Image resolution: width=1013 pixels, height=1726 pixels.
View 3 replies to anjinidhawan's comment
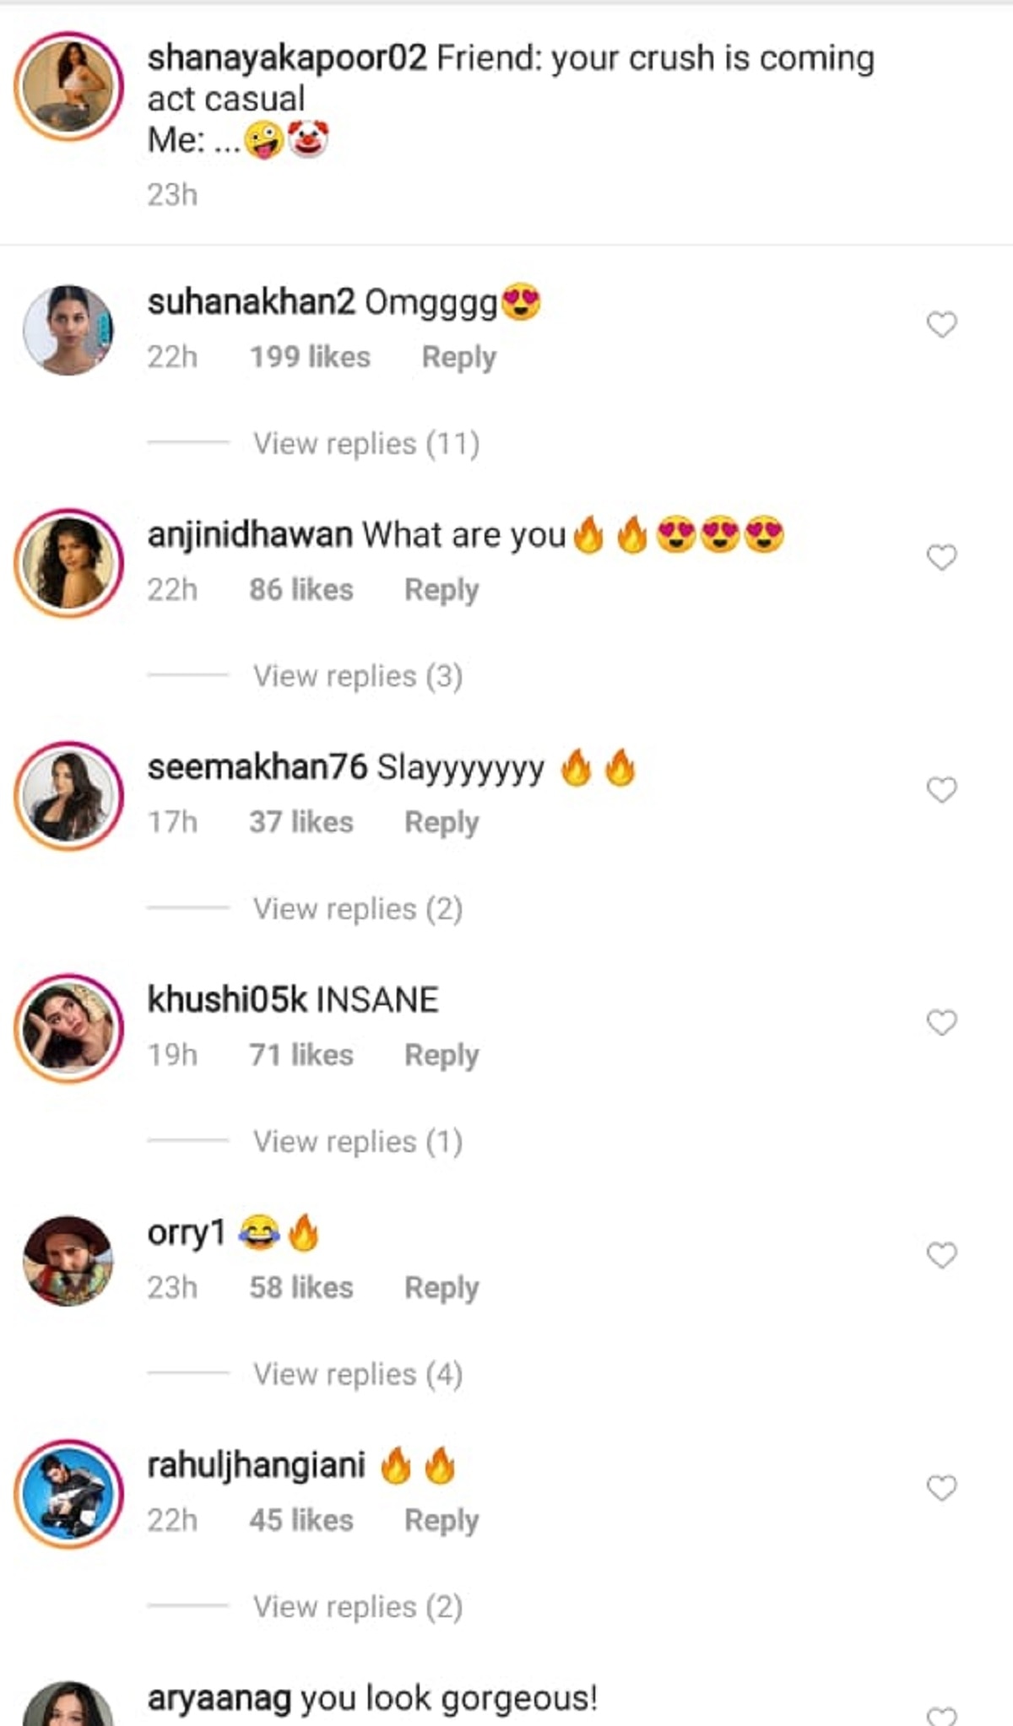tap(358, 677)
